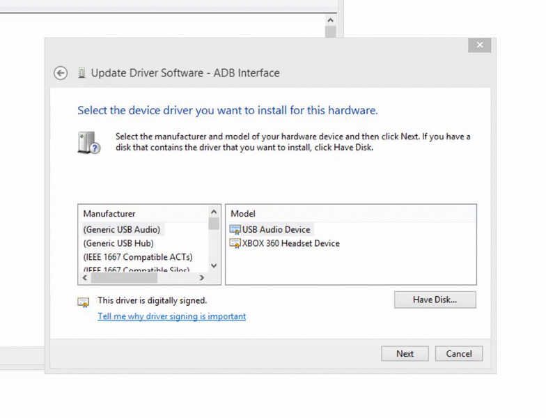This screenshot has width=546, height=418.
Task: Select (IEEE 1667 Compatible Silos) manufacturer
Action: (136, 270)
